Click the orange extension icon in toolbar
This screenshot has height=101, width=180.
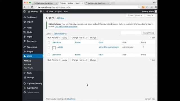[x=143, y=7]
